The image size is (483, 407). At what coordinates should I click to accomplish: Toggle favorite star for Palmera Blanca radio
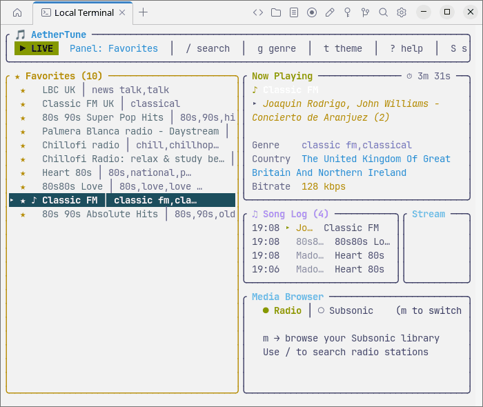(23, 132)
